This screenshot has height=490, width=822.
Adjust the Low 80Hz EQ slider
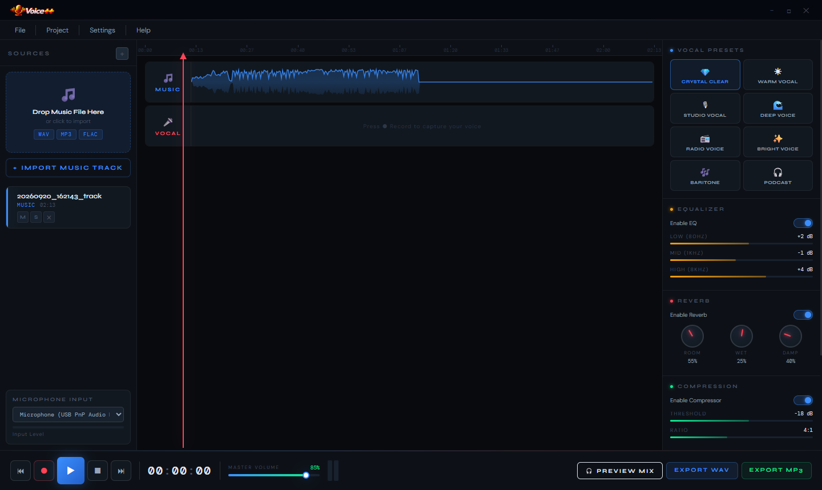tap(742, 243)
